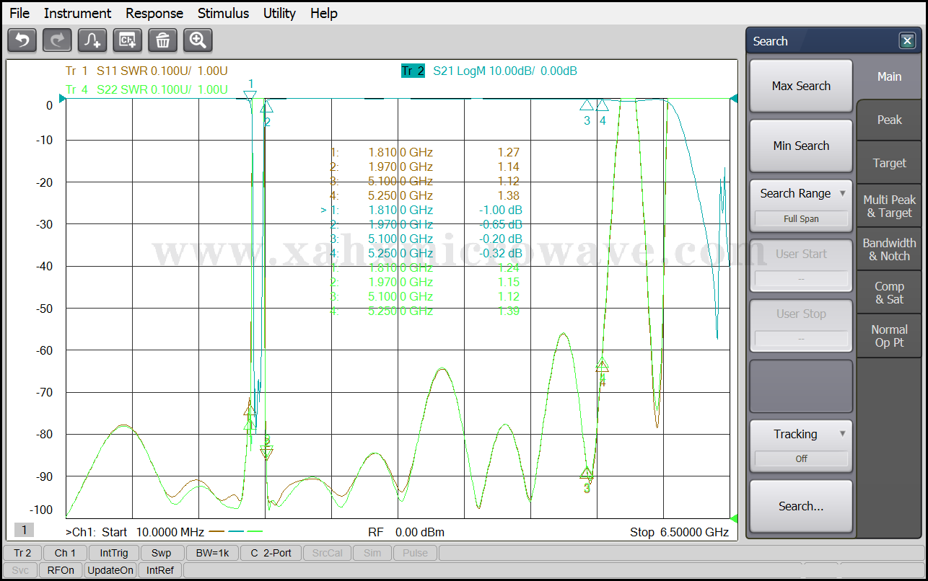Click S21 marker 4 on top of trace
This screenshot has width=928, height=581.
click(603, 105)
